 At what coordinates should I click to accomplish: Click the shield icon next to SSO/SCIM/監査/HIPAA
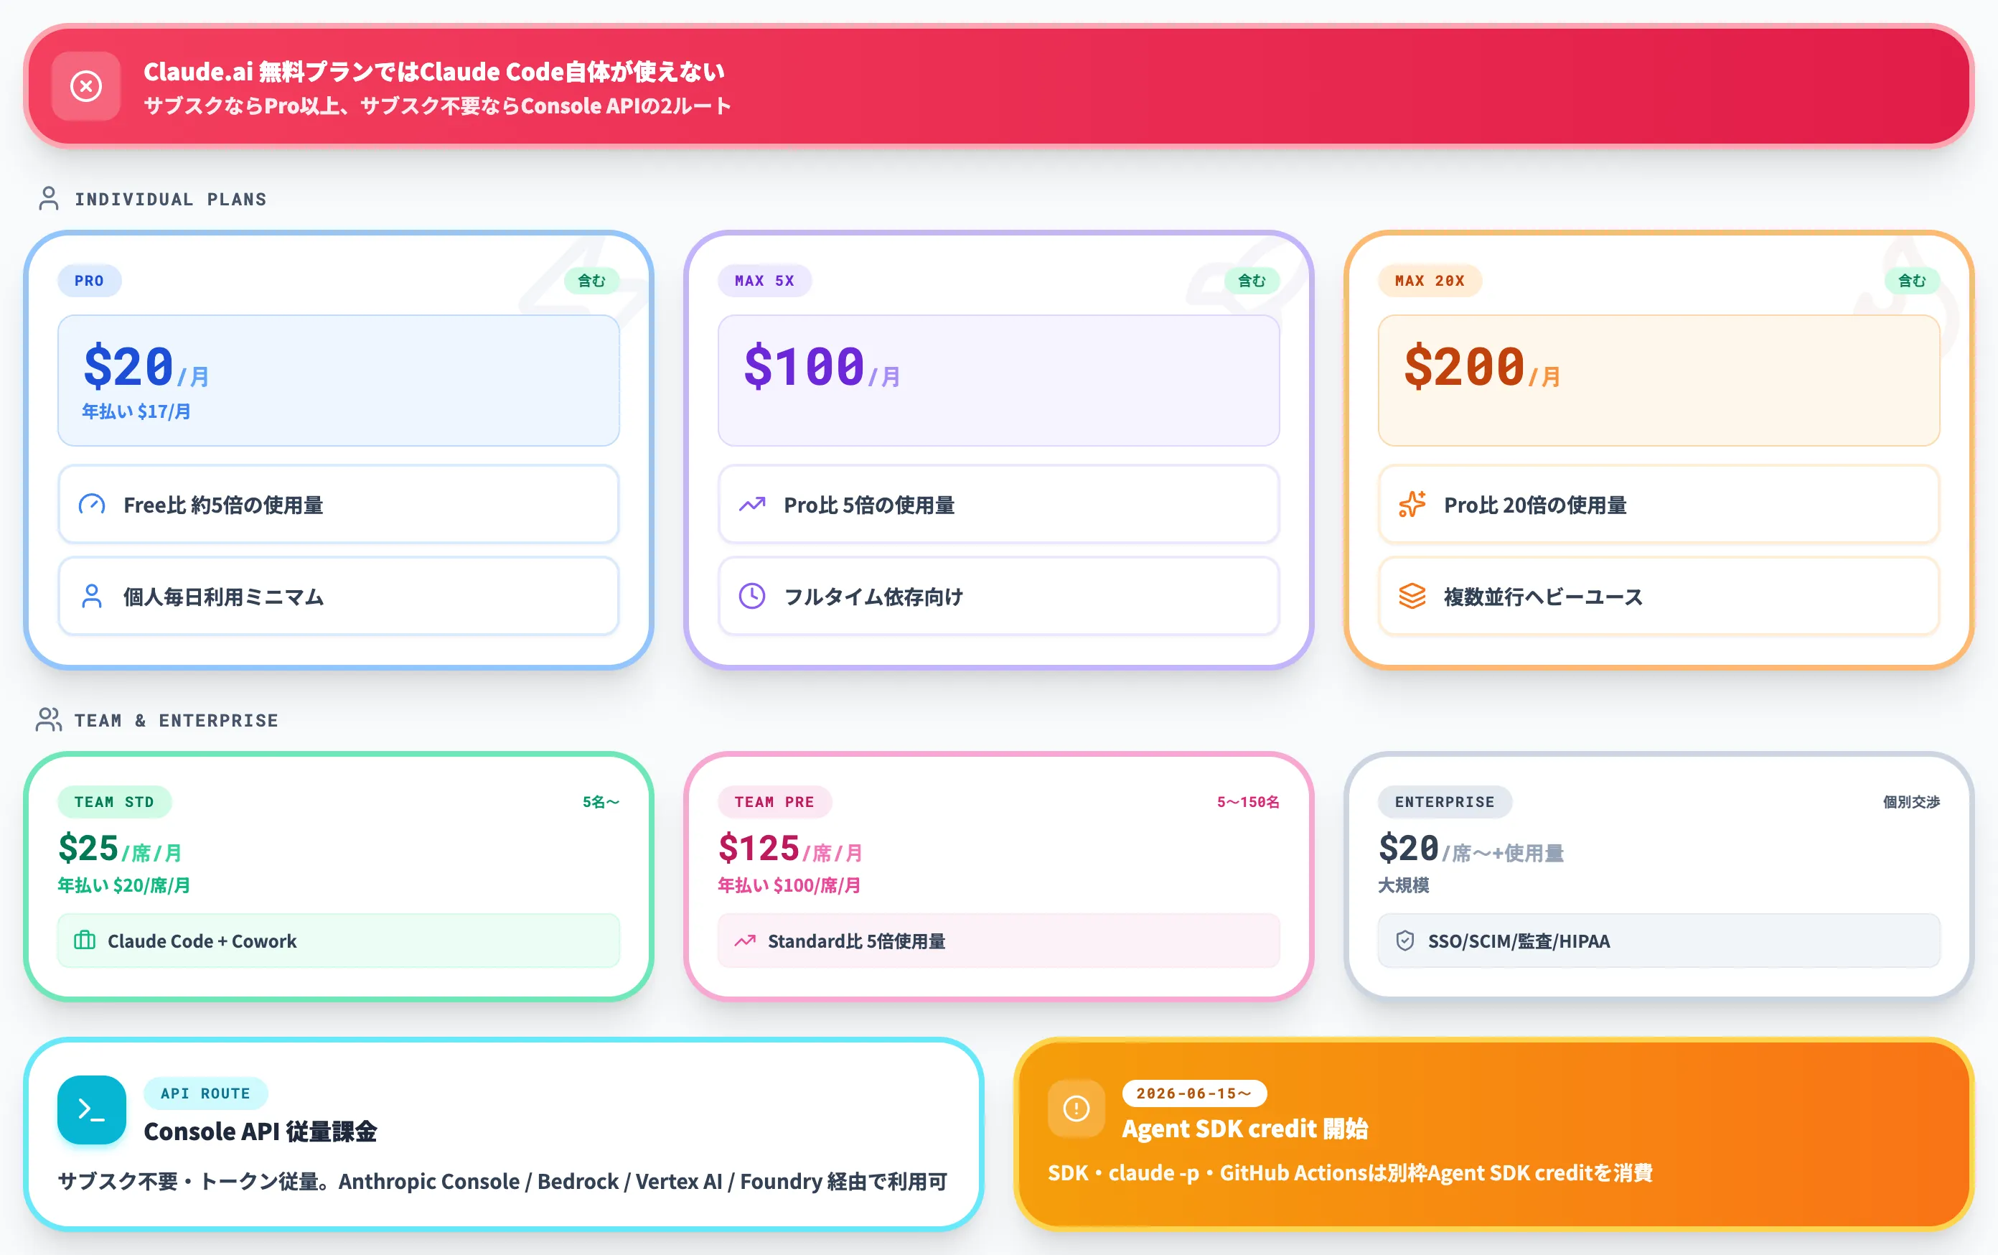pos(1404,941)
